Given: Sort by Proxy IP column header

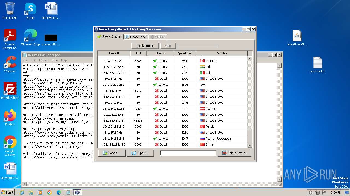Looking at the screenshot, I should coord(114,53).
